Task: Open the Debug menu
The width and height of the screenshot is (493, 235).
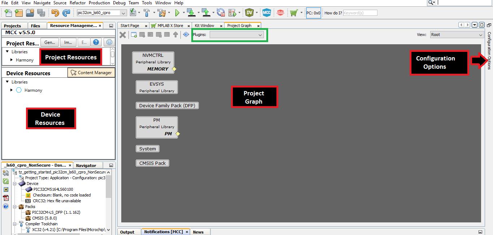Action: (x=119, y=3)
